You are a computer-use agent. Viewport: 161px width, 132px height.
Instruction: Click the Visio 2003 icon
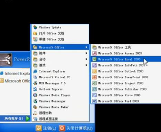(x=94, y=95)
